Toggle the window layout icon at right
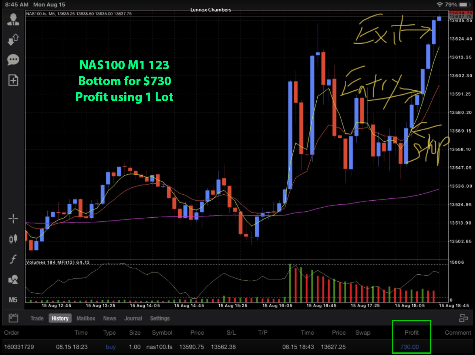 click(463, 318)
